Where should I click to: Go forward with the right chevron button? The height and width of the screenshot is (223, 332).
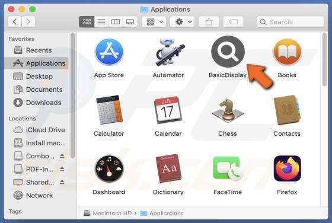28,22
